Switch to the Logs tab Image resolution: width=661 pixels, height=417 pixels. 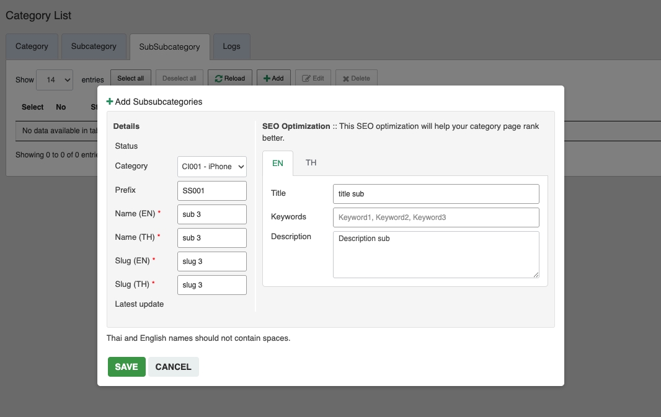point(231,46)
